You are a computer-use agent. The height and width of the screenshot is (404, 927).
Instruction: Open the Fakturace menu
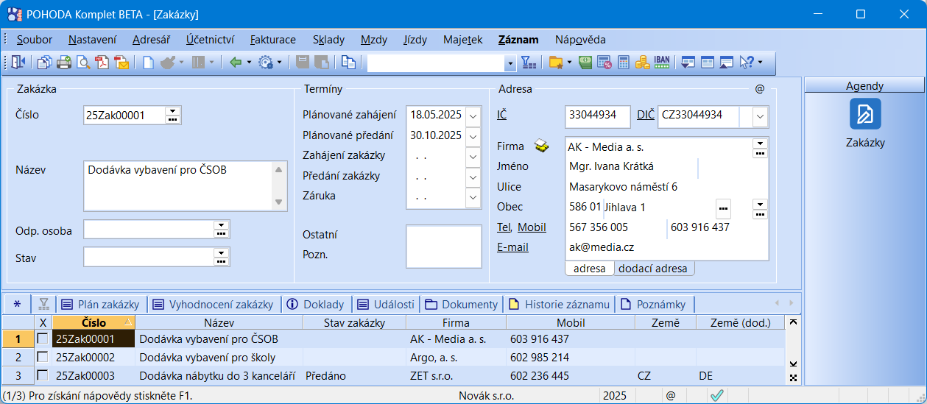tap(273, 40)
